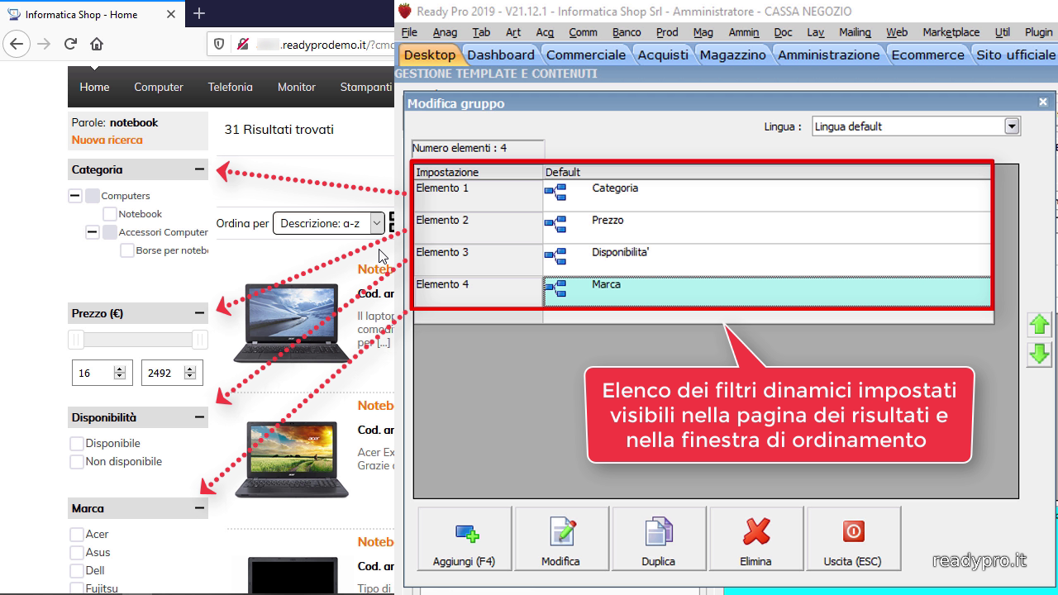Click the shield tracking protection icon
This screenshot has height=595, width=1058.
219,45
